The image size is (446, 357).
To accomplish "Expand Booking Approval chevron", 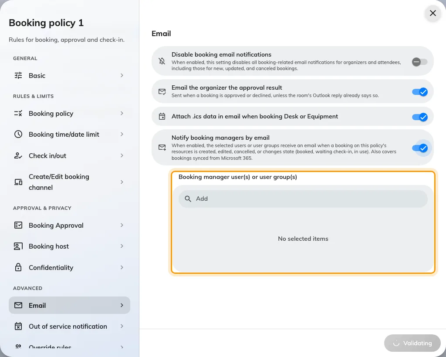I will click(x=122, y=225).
